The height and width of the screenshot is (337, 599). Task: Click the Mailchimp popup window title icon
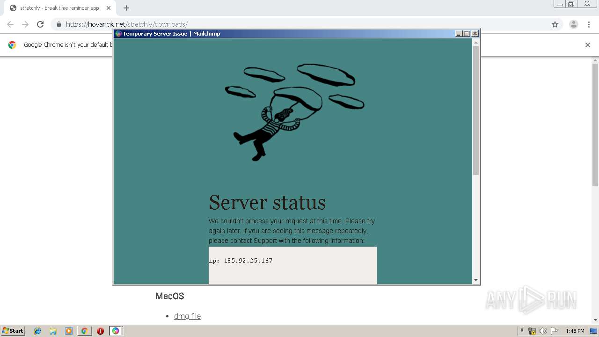click(118, 34)
